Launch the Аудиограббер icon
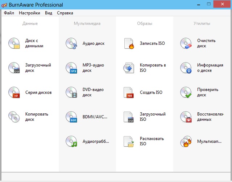The height and width of the screenshot is (182, 232). click(x=71, y=142)
